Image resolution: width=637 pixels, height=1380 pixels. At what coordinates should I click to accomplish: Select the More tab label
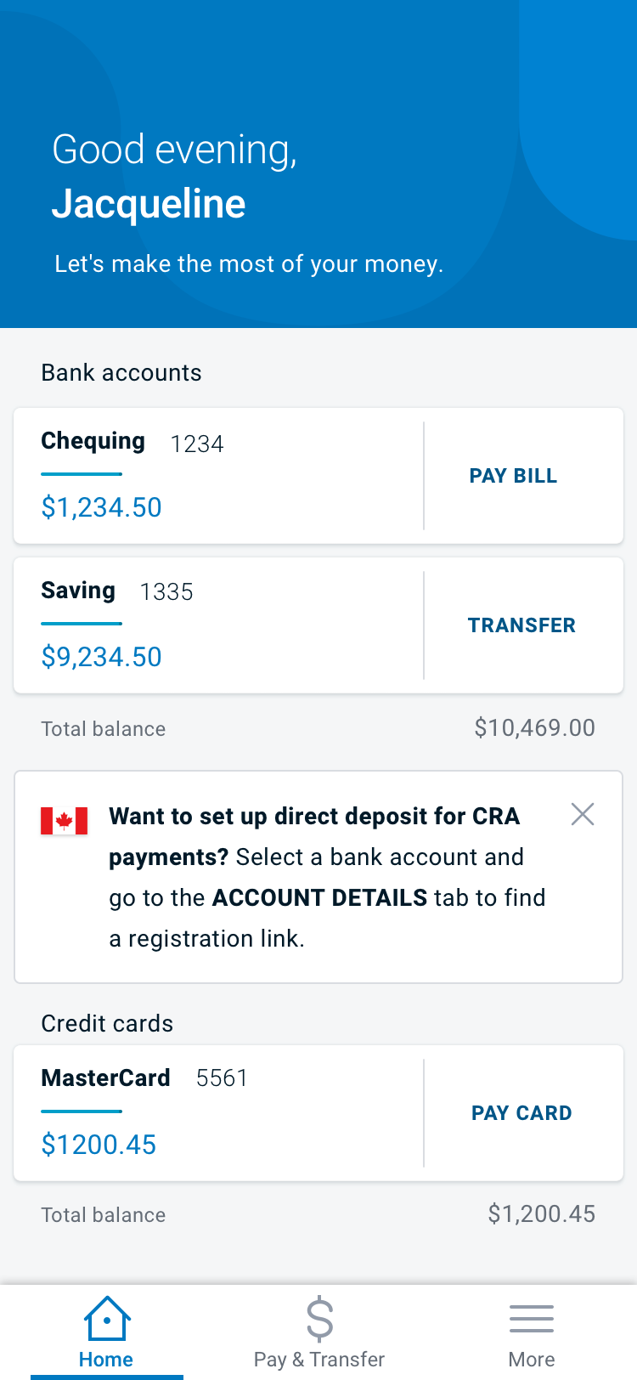532,1360
